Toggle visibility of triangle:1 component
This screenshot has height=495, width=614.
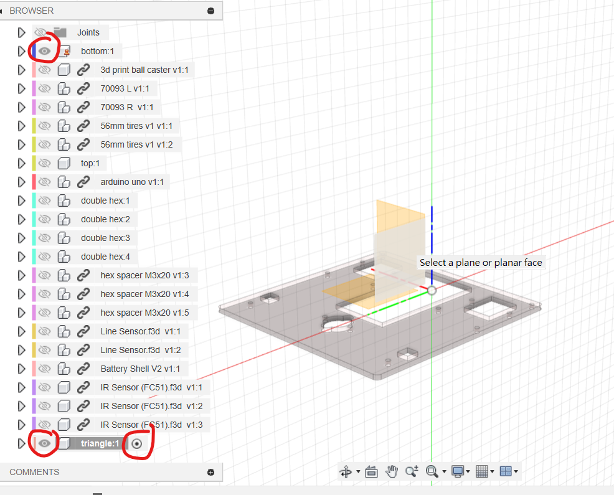pyautogui.click(x=44, y=443)
